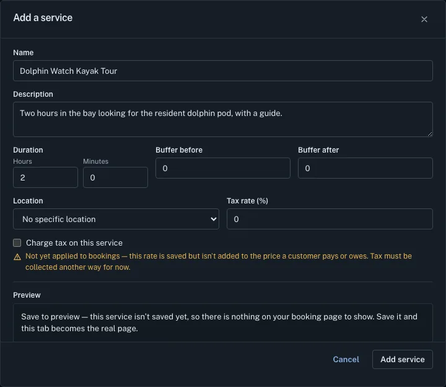Viewport: 446px width, 387px height.
Task: Click the yellow warning triangle icon
Action: click(x=17, y=257)
